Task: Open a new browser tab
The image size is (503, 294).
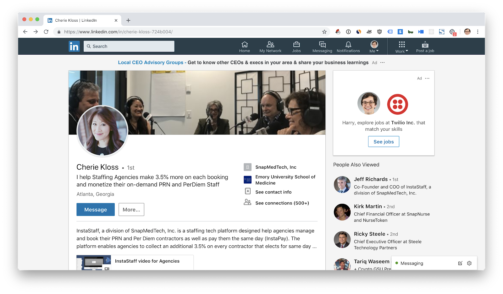Action: (x=128, y=20)
